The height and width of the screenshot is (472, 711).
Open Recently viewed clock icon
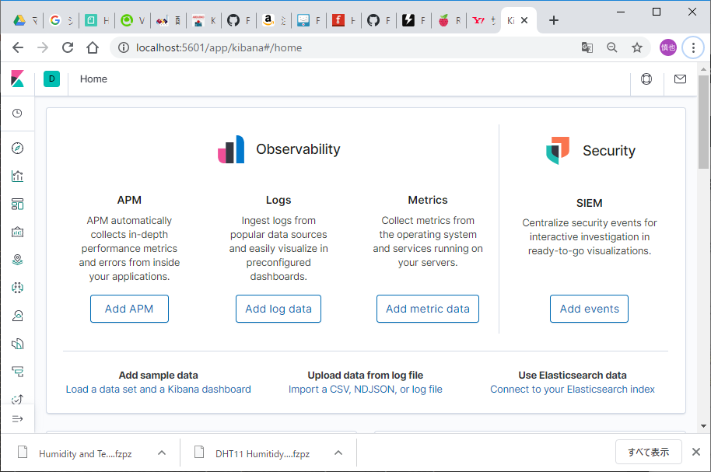pyautogui.click(x=17, y=114)
